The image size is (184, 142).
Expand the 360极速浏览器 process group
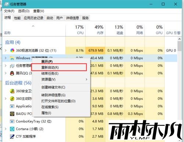pos(6,50)
